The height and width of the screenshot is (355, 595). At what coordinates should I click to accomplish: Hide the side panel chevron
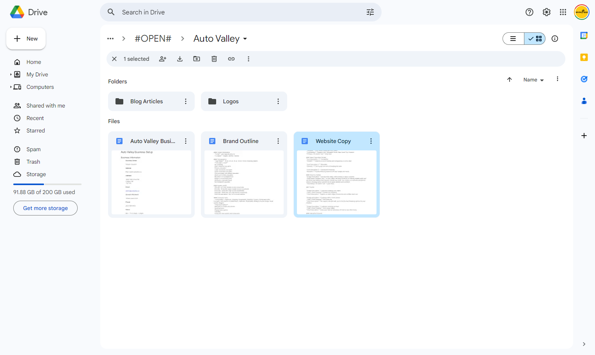584,344
